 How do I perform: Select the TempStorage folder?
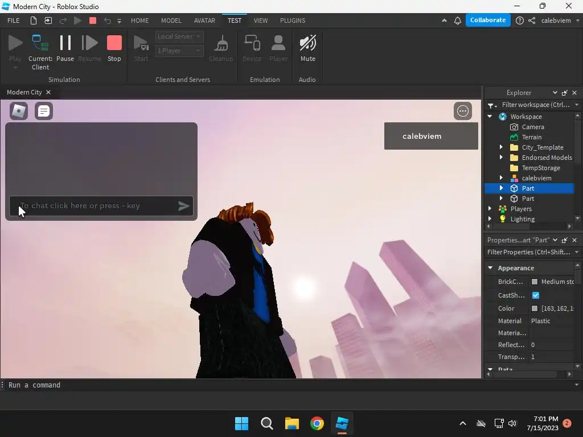click(x=541, y=168)
